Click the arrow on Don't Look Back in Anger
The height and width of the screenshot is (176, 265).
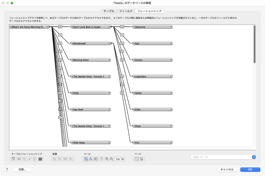click(x=72, y=27)
